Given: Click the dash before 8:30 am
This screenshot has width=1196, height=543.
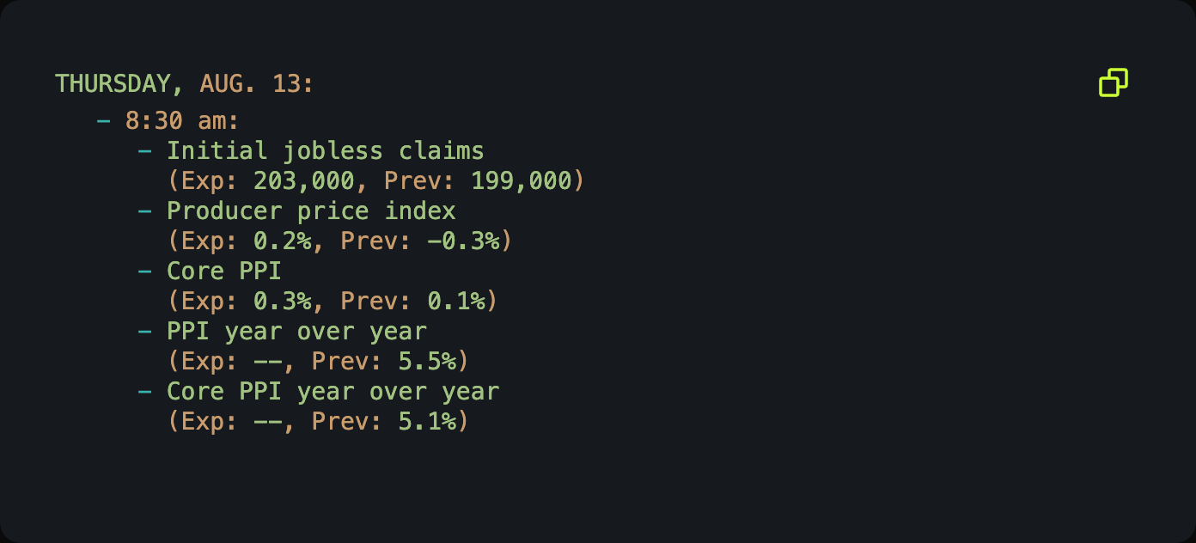Looking at the screenshot, I should tap(104, 121).
